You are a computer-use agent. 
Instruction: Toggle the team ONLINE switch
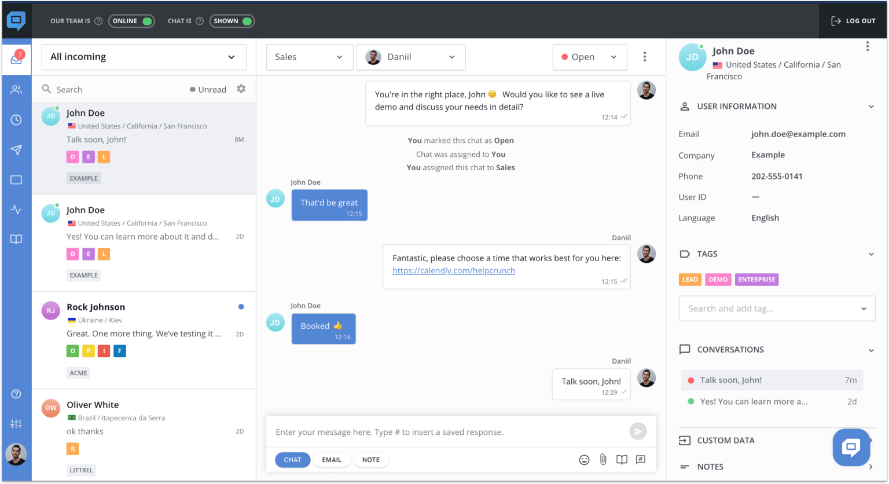coord(131,20)
